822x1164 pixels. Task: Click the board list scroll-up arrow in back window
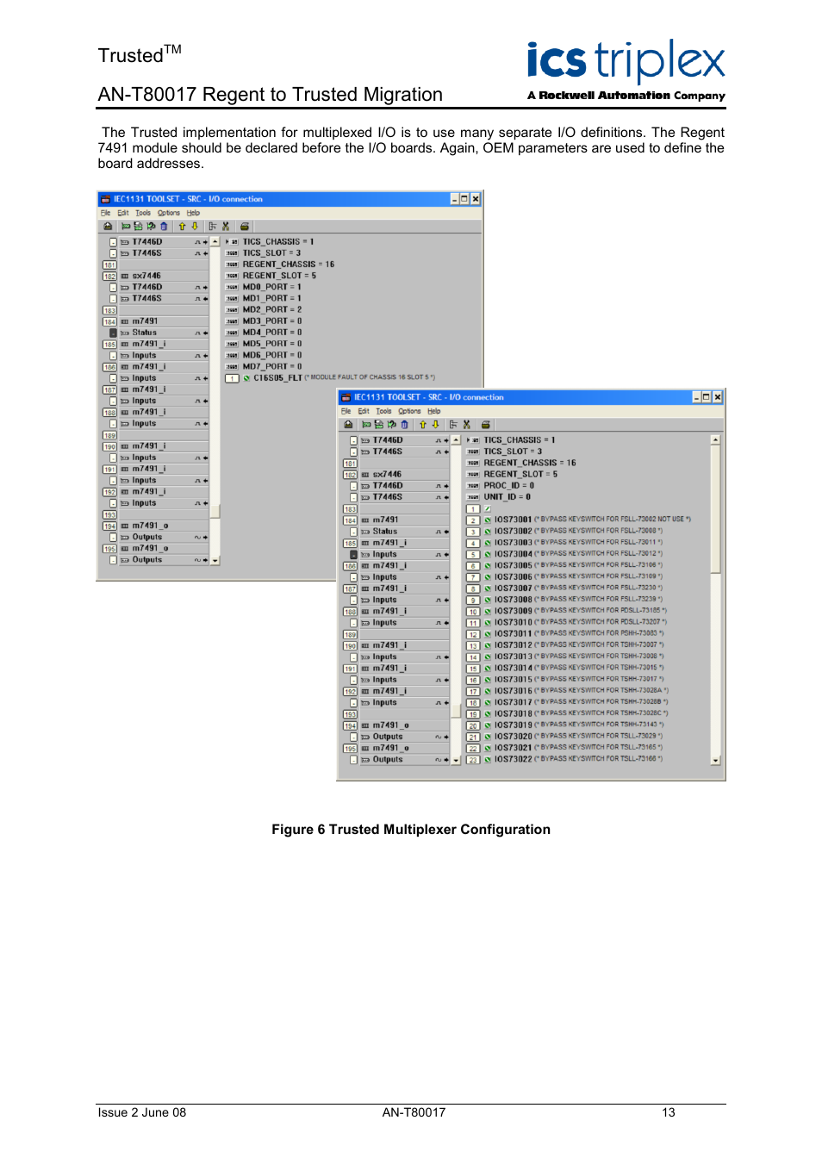(215, 241)
